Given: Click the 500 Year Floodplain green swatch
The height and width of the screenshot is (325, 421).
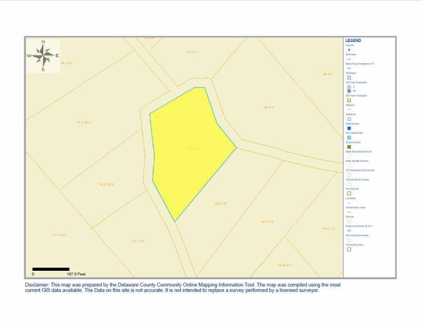Looking at the screenshot, I should [x=349, y=100].
